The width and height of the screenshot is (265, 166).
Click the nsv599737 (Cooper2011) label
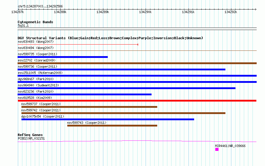click(41, 104)
